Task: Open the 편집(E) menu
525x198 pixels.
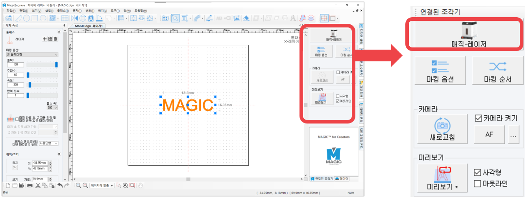Action: (x=24, y=11)
